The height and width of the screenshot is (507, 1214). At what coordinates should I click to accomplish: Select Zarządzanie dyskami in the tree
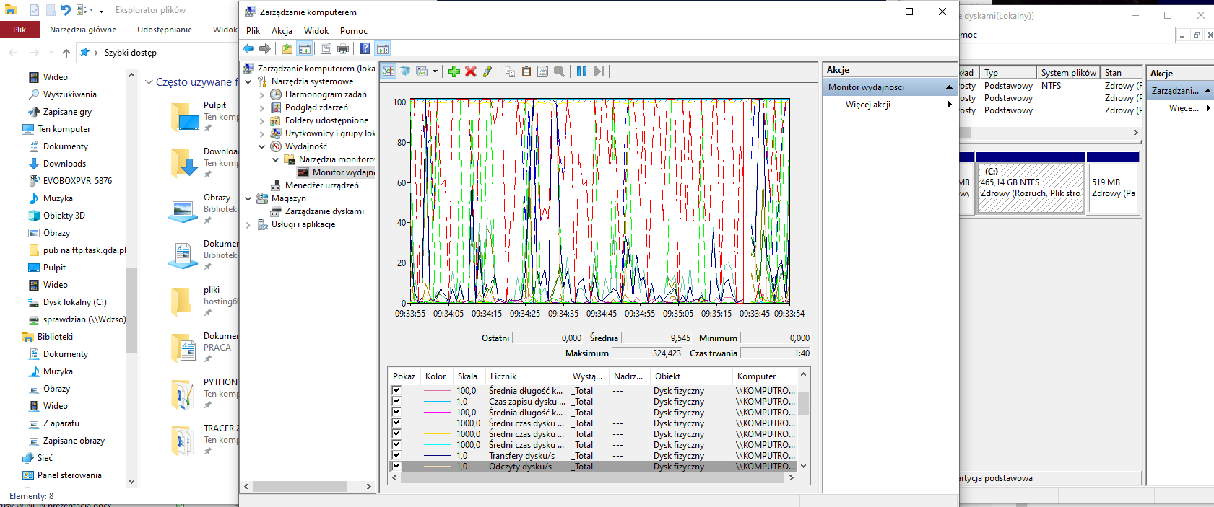click(324, 211)
